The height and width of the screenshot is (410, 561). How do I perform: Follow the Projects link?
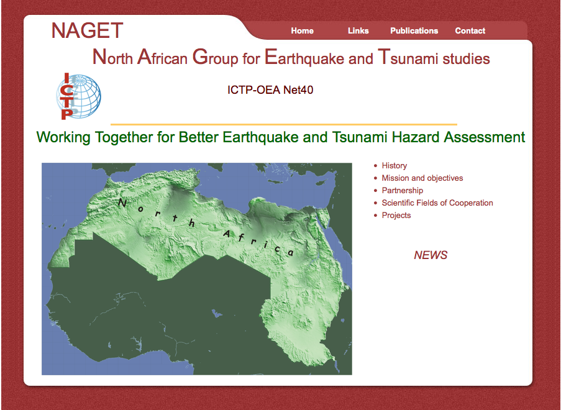(x=396, y=216)
